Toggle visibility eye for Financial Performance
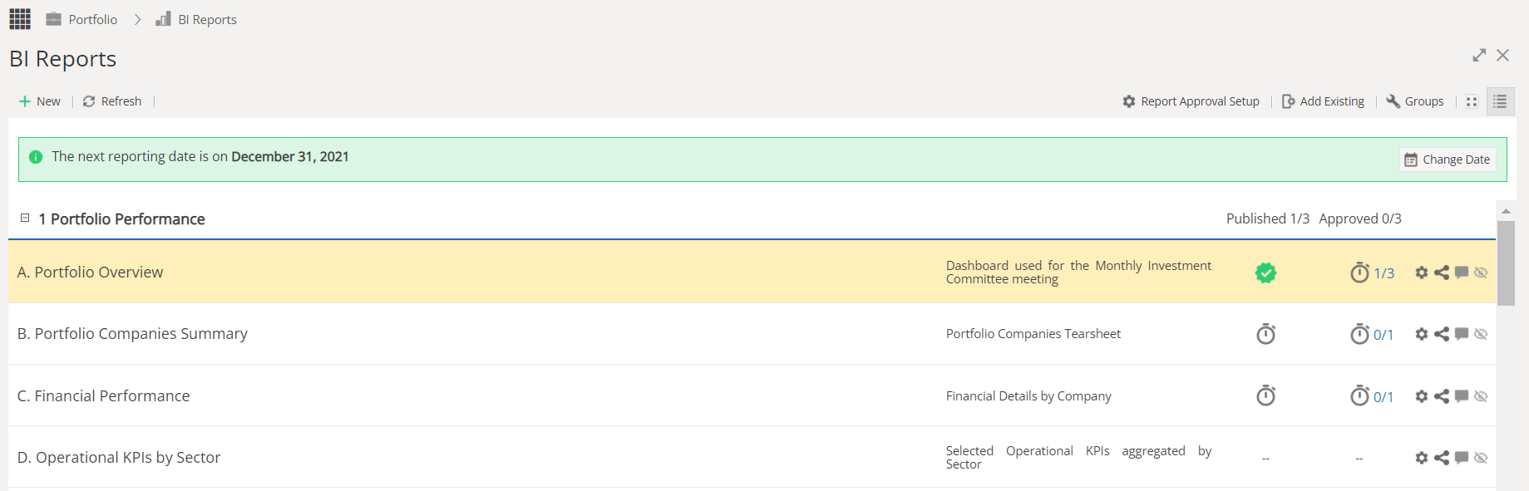Screen dimensions: 1529x491 point(1481,396)
